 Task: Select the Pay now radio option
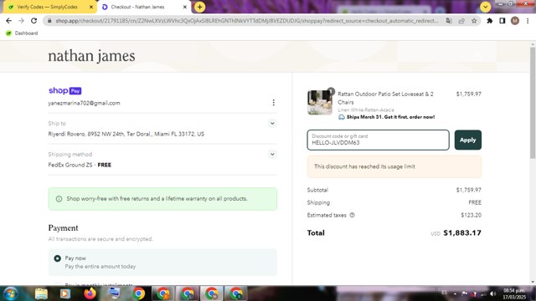(x=58, y=258)
